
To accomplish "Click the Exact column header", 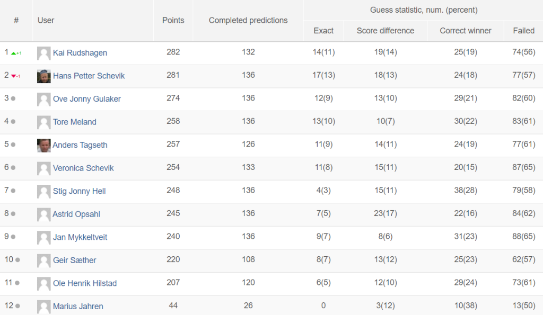I will 323,31.
